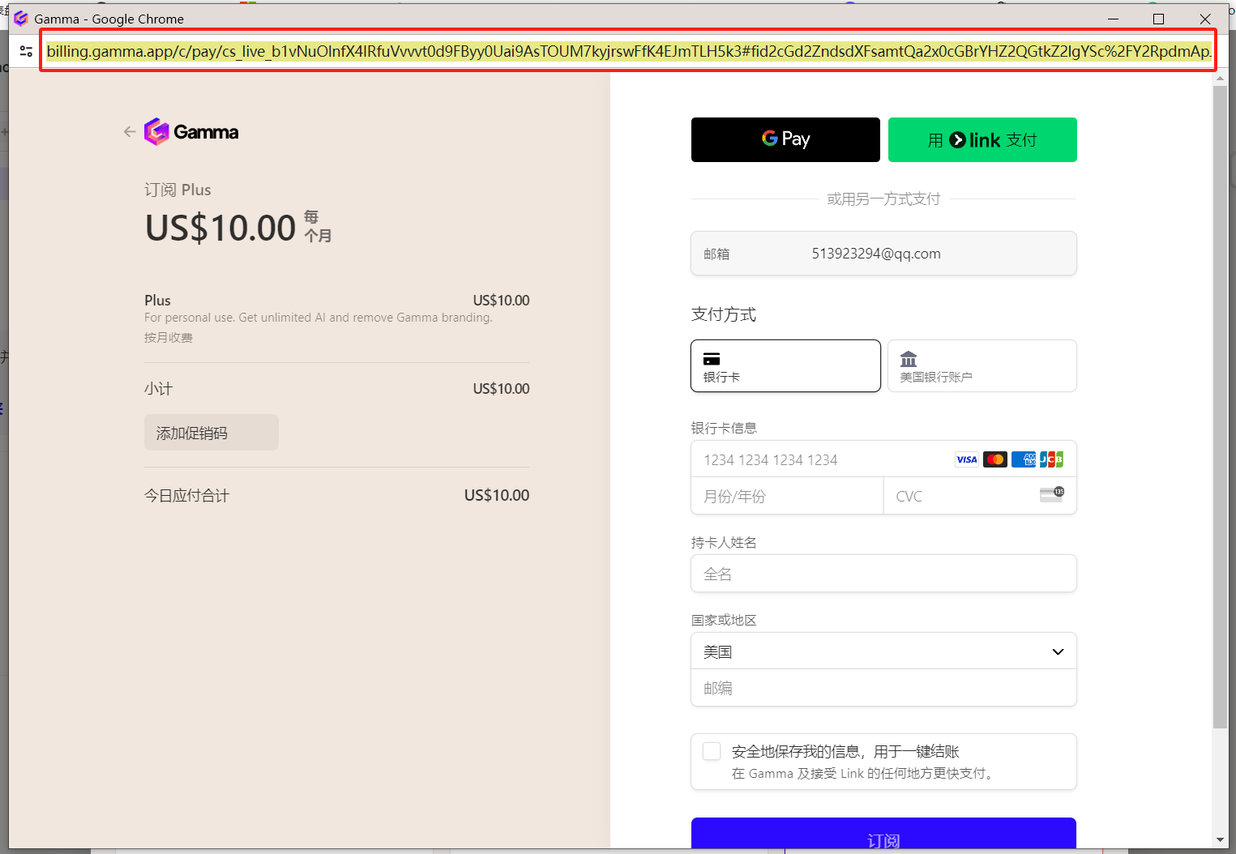
Task: Click 添加促销码 promo code button
Action: point(212,433)
